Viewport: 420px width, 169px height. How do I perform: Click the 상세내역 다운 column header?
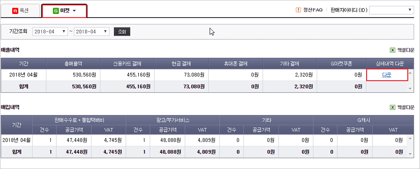389,64
